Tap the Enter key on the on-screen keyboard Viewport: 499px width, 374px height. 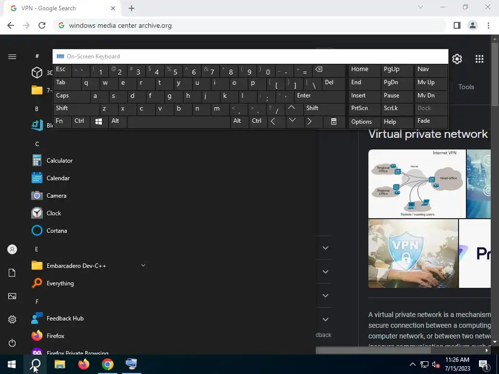(319, 96)
